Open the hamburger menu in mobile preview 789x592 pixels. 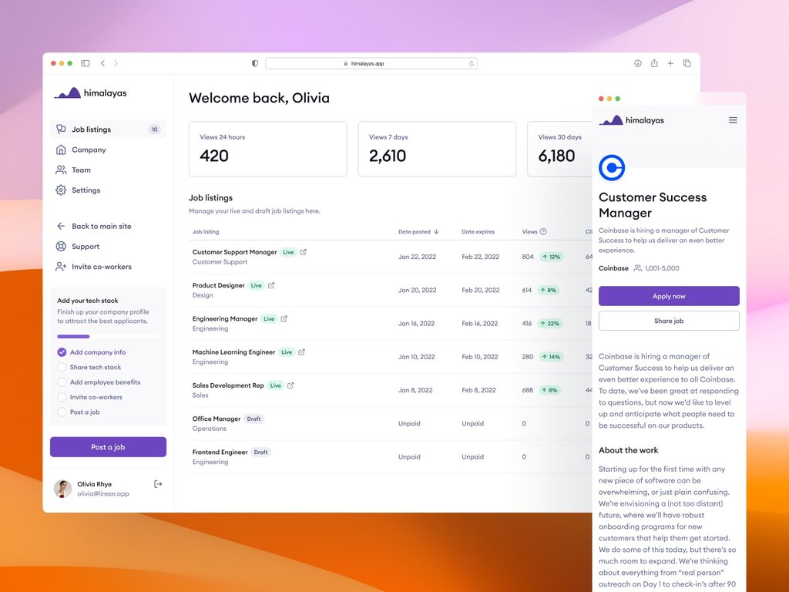pos(733,120)
